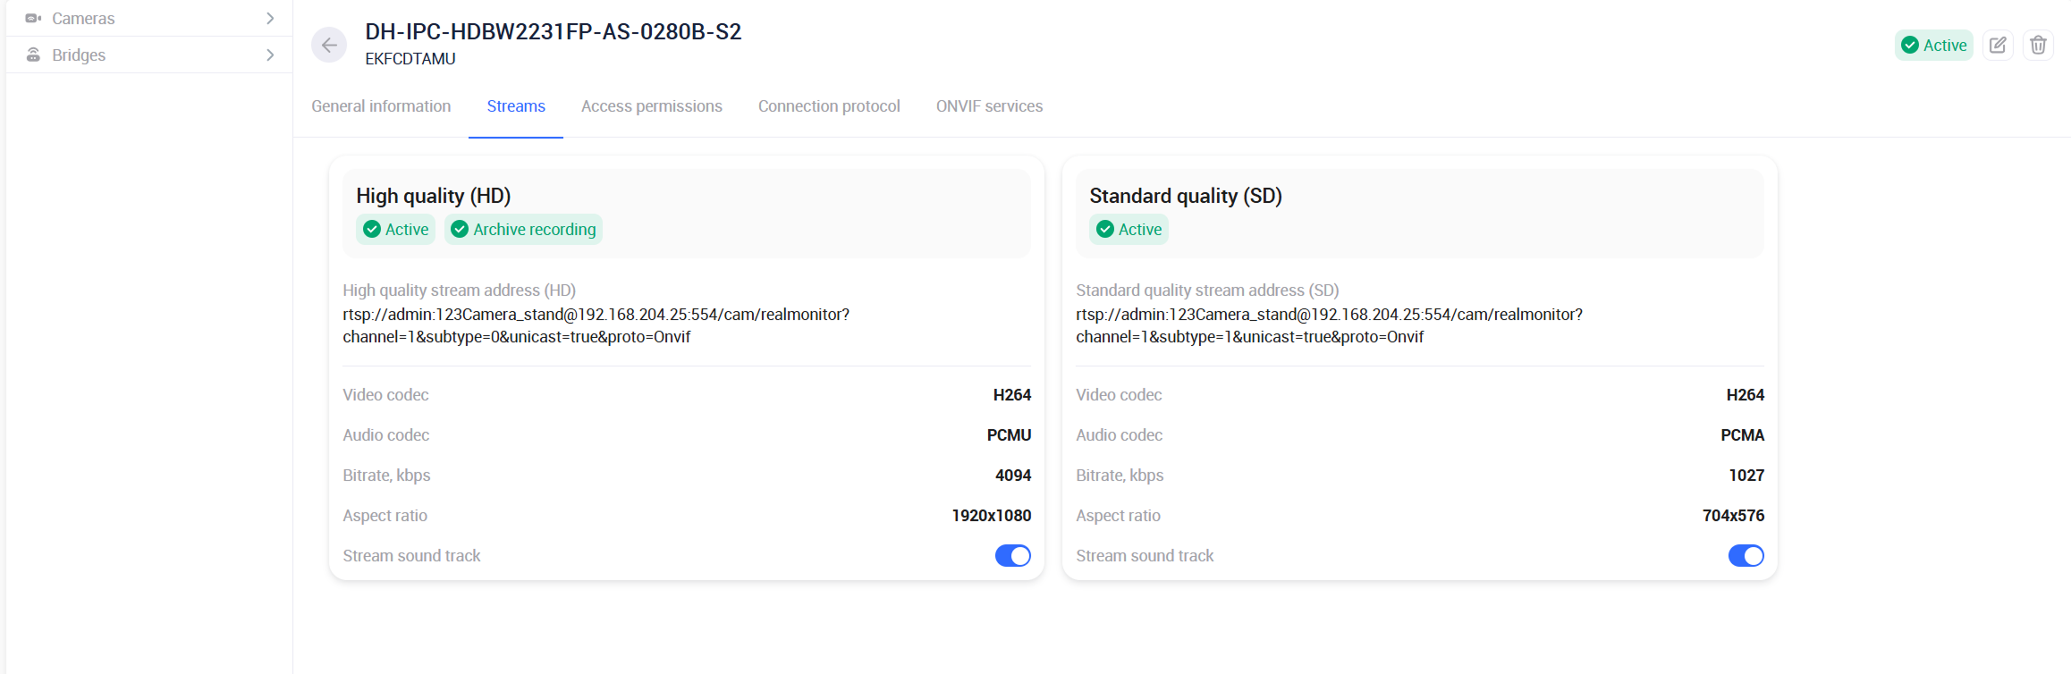
Task: Click the HD stream Active checkmark icon
Action: [x=372, y=230]
